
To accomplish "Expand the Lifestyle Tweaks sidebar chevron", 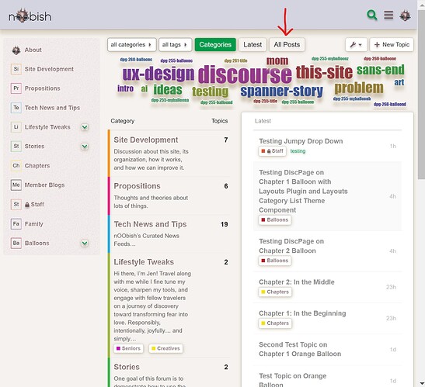I will click(x=85, y=127).
